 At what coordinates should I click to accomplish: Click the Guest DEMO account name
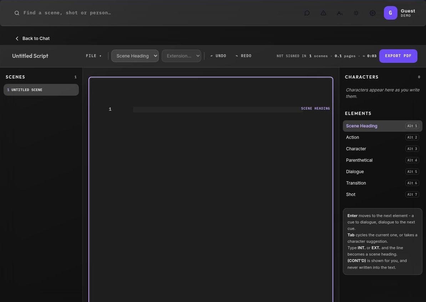point(408,13)
